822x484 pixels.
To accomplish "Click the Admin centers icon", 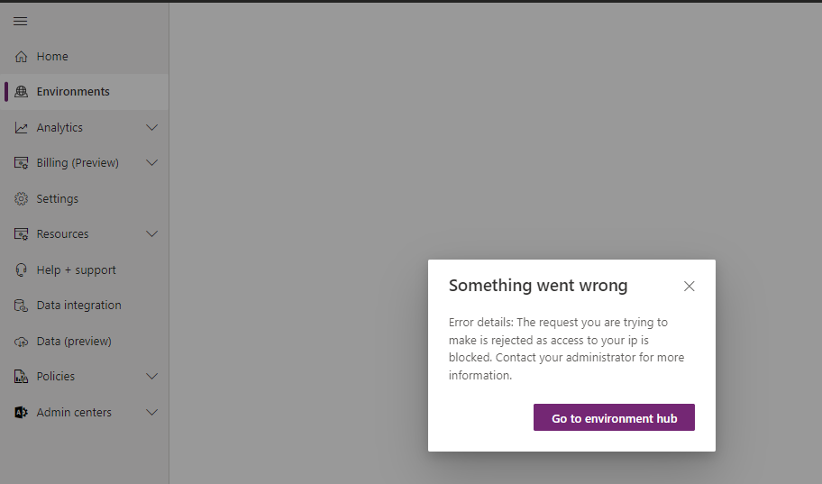I will click(21, 412).
